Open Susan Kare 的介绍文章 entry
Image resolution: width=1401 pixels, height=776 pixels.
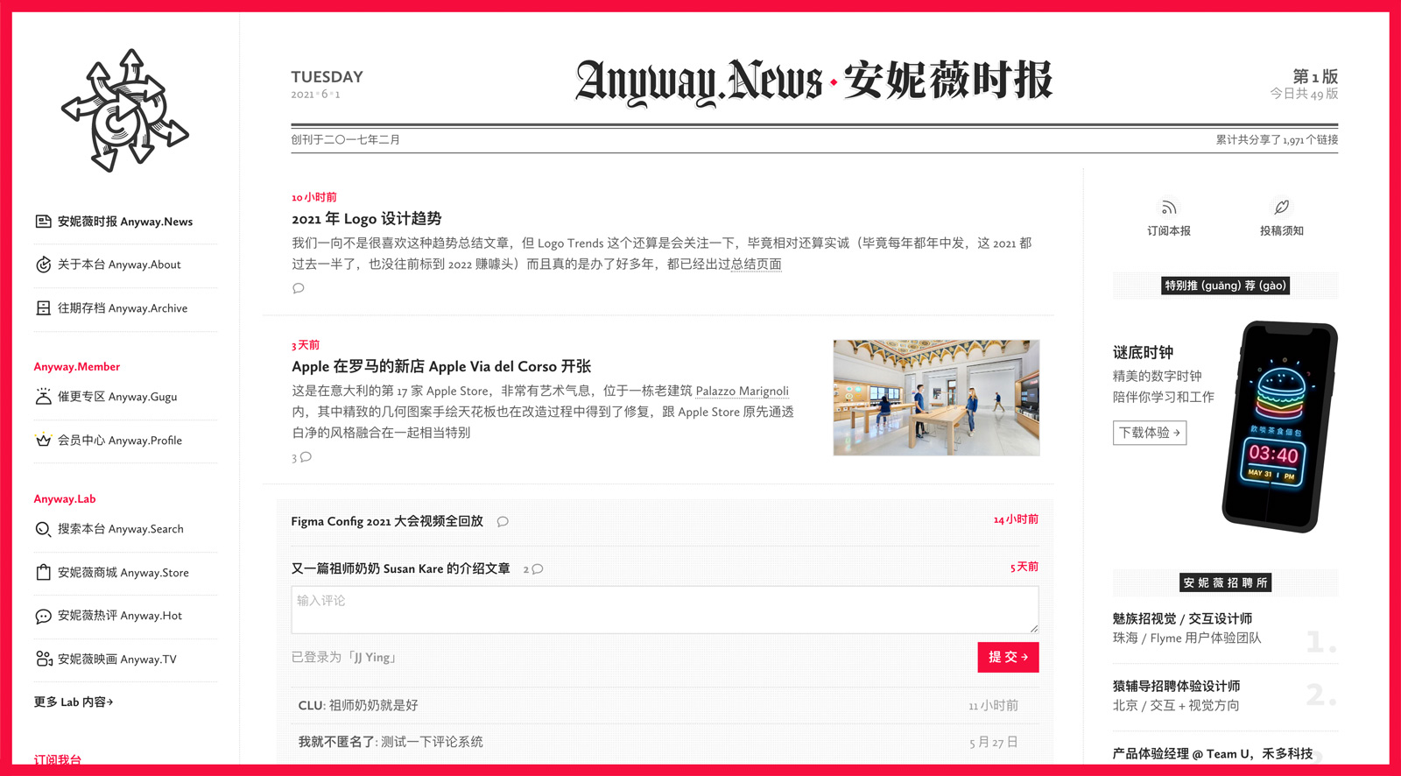[401, 568]
